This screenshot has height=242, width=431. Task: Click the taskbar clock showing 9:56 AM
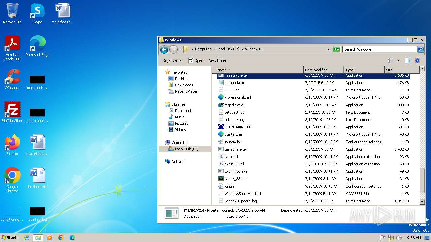click(x=414, y=238)
